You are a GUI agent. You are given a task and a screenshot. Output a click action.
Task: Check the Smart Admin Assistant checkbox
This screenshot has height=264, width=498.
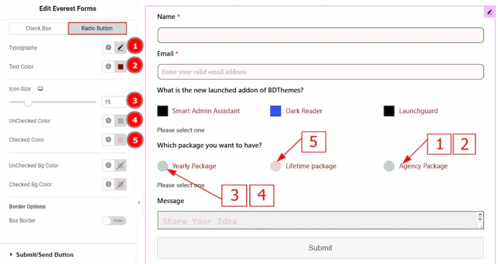(x=163, y=111)
